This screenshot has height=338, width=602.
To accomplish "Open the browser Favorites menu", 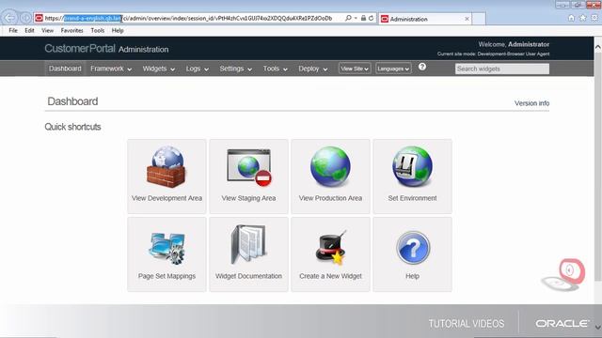I will coord(71,30).
